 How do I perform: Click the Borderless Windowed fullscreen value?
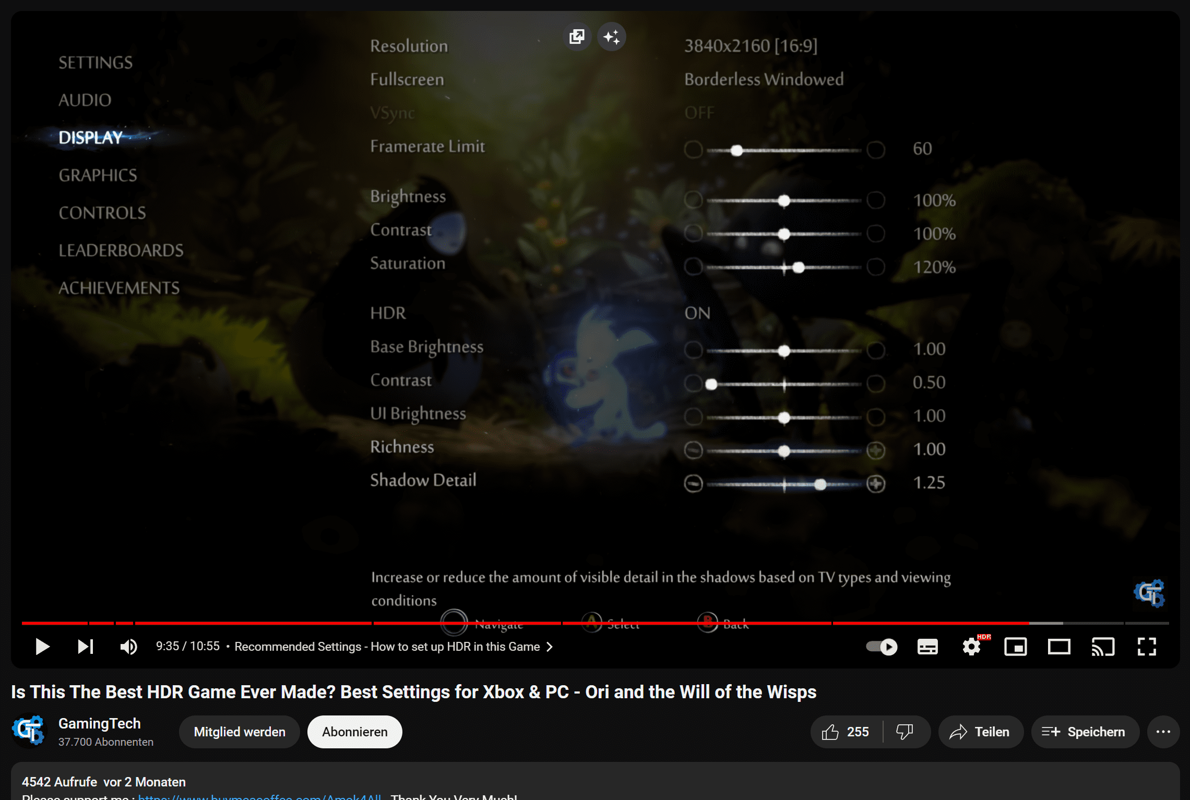pos(764,79)
